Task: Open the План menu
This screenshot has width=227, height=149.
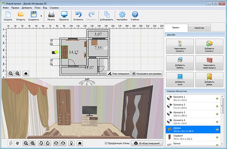Action: 37,8
